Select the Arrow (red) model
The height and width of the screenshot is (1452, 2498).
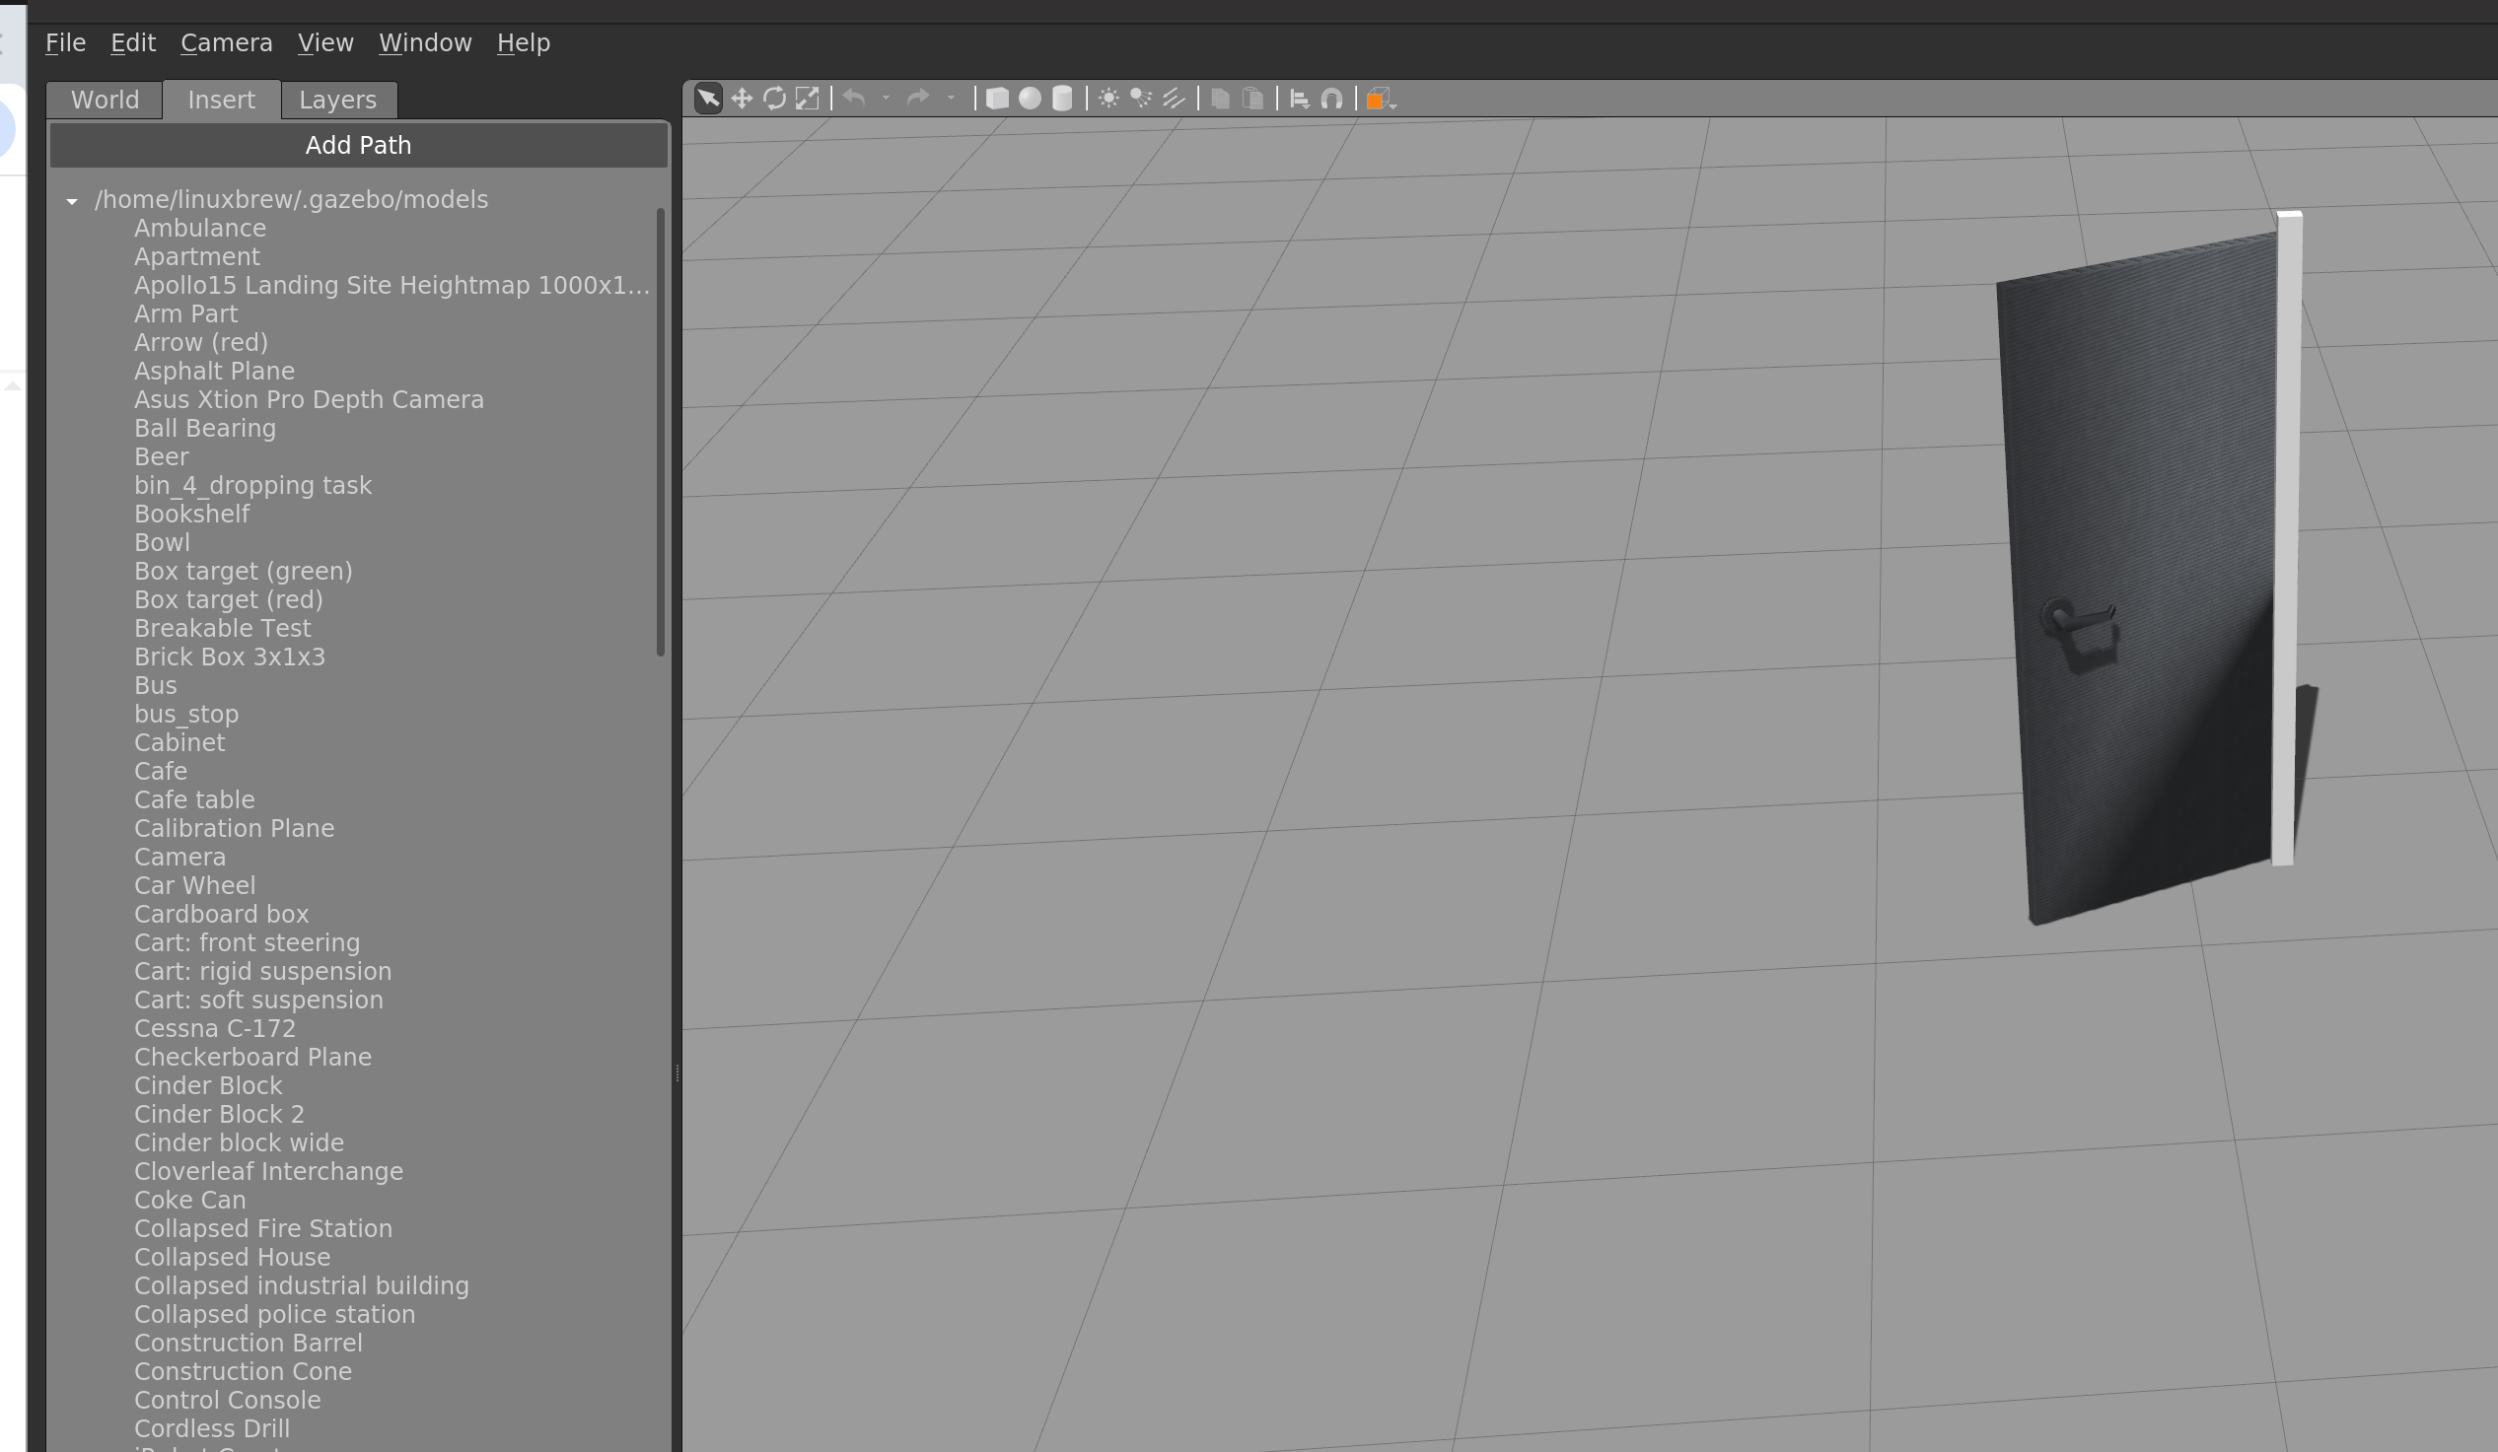[201, 342]
